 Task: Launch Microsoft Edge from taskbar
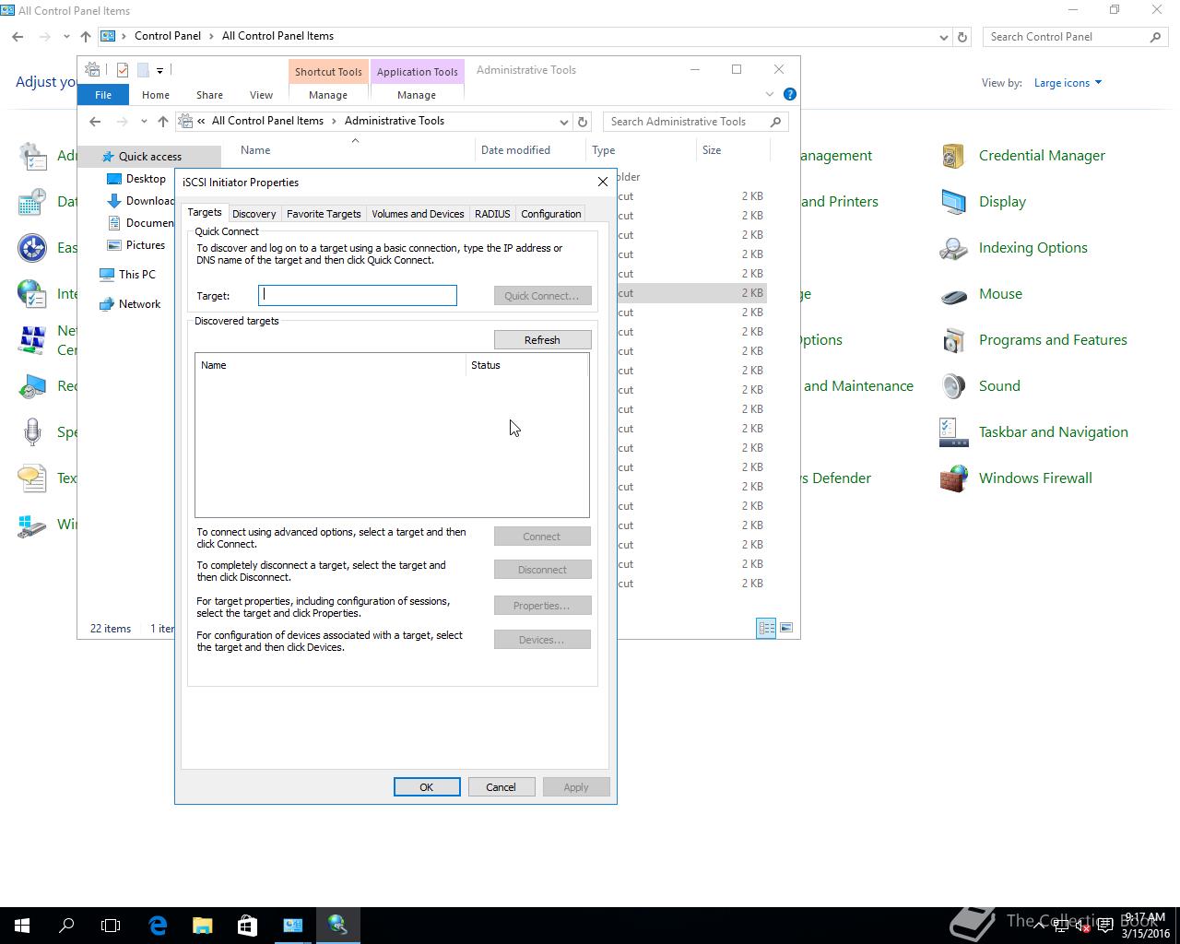[x=158, y=925]
